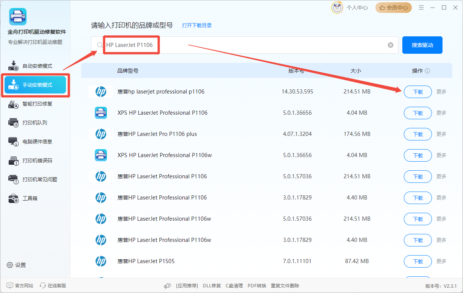The width and height of the screenshot is (463, 293).
Task: Click the magnifier icon in search box
Action: click(x=100, y=45)
